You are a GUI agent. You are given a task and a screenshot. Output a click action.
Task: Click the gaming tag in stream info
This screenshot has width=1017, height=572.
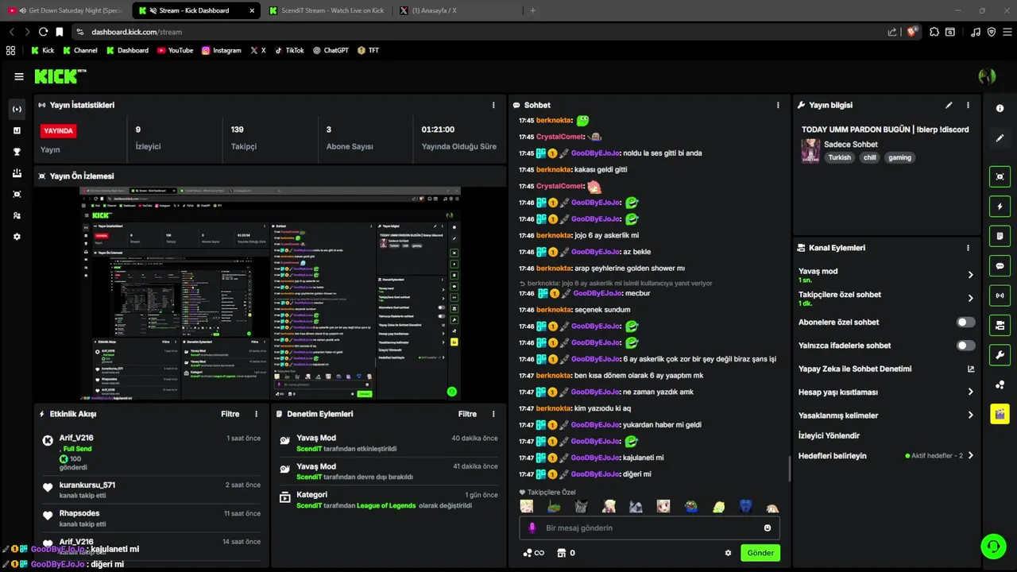click(900, 157)
